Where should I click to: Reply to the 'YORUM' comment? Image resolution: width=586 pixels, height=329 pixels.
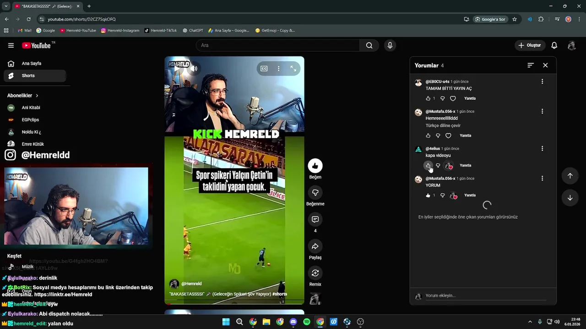pos(470,195)
